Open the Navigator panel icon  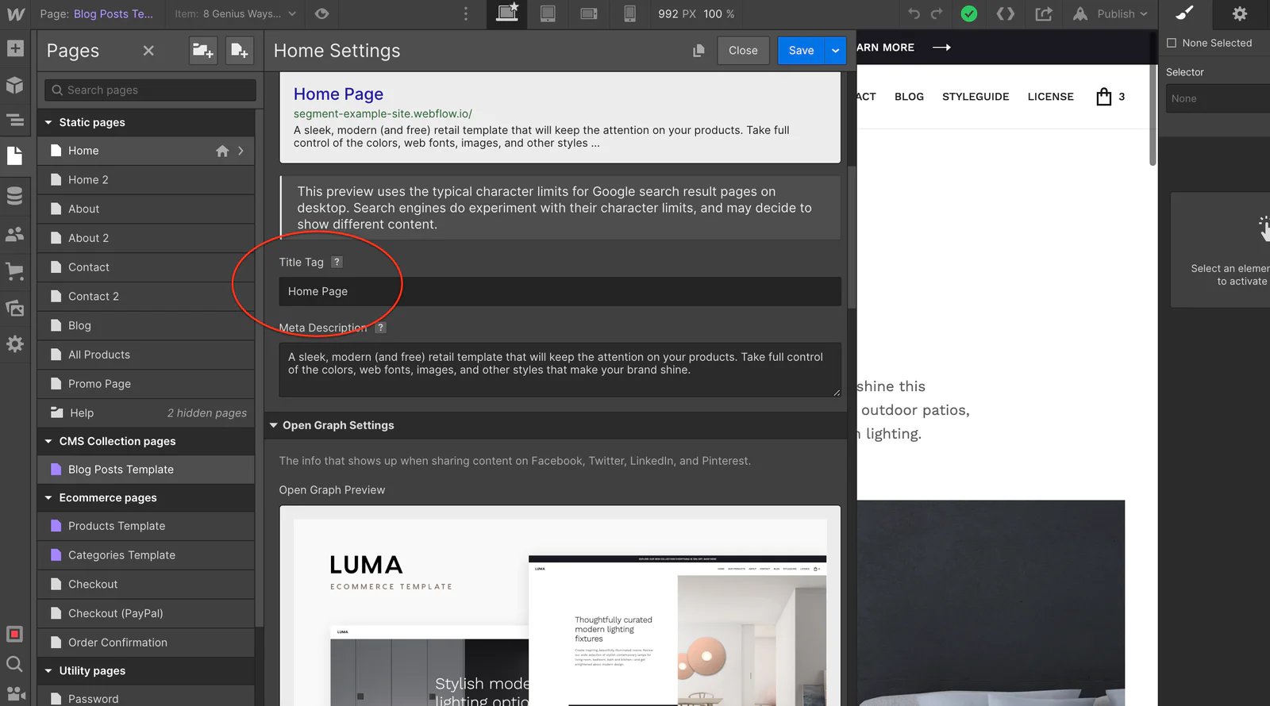click(15, 121)
